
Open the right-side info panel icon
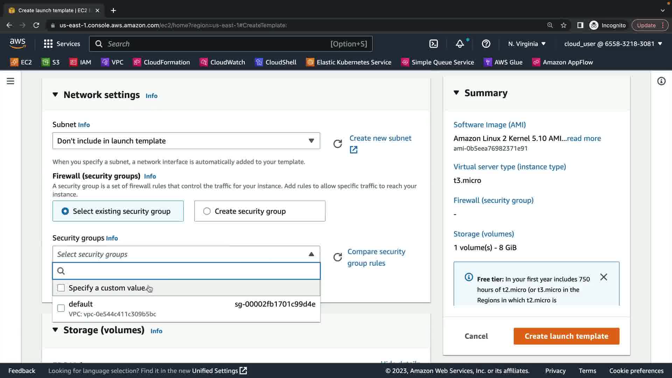(x=661, y=81)
